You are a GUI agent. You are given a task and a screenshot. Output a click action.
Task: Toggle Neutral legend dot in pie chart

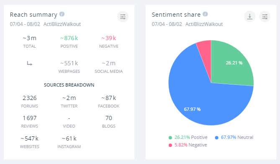pyautogui.click(x=217, y=138)
